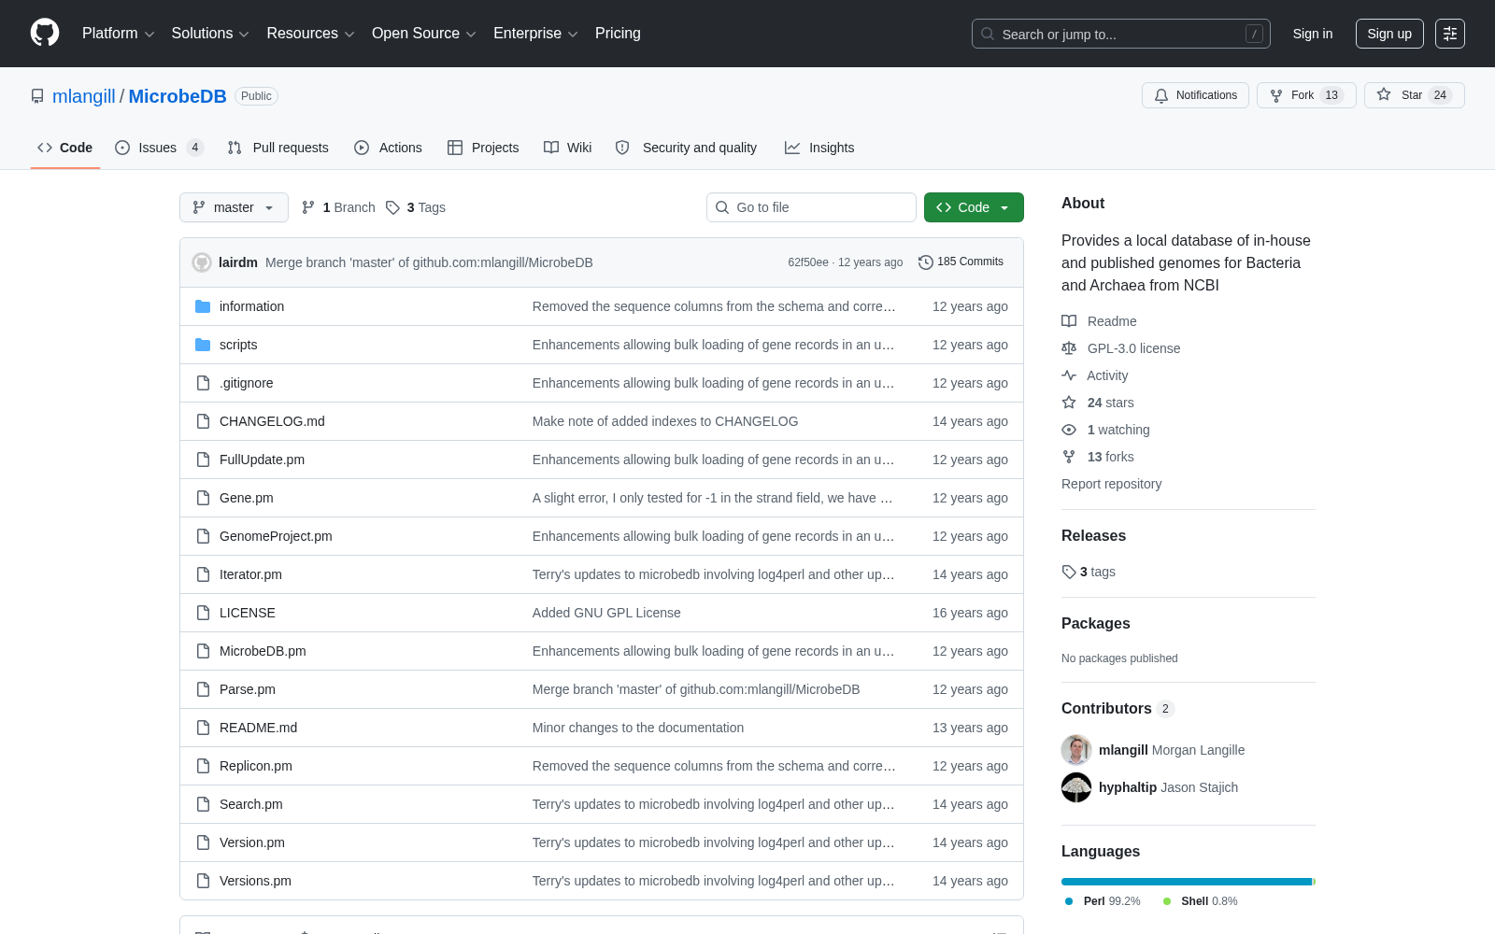Click the star icon beside 24 stars
The height and width of the screenshot is (934, 1495).
tap(1069, 403)
